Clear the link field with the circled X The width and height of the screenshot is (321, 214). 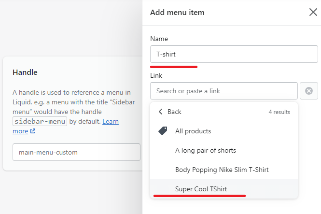[x=309, y=91]
